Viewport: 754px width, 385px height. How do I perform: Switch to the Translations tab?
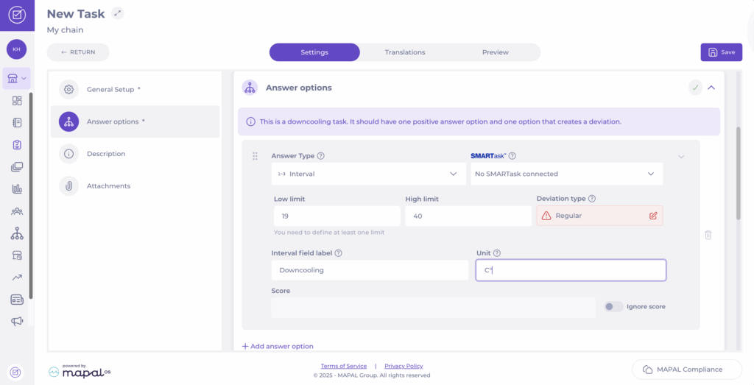404,52
